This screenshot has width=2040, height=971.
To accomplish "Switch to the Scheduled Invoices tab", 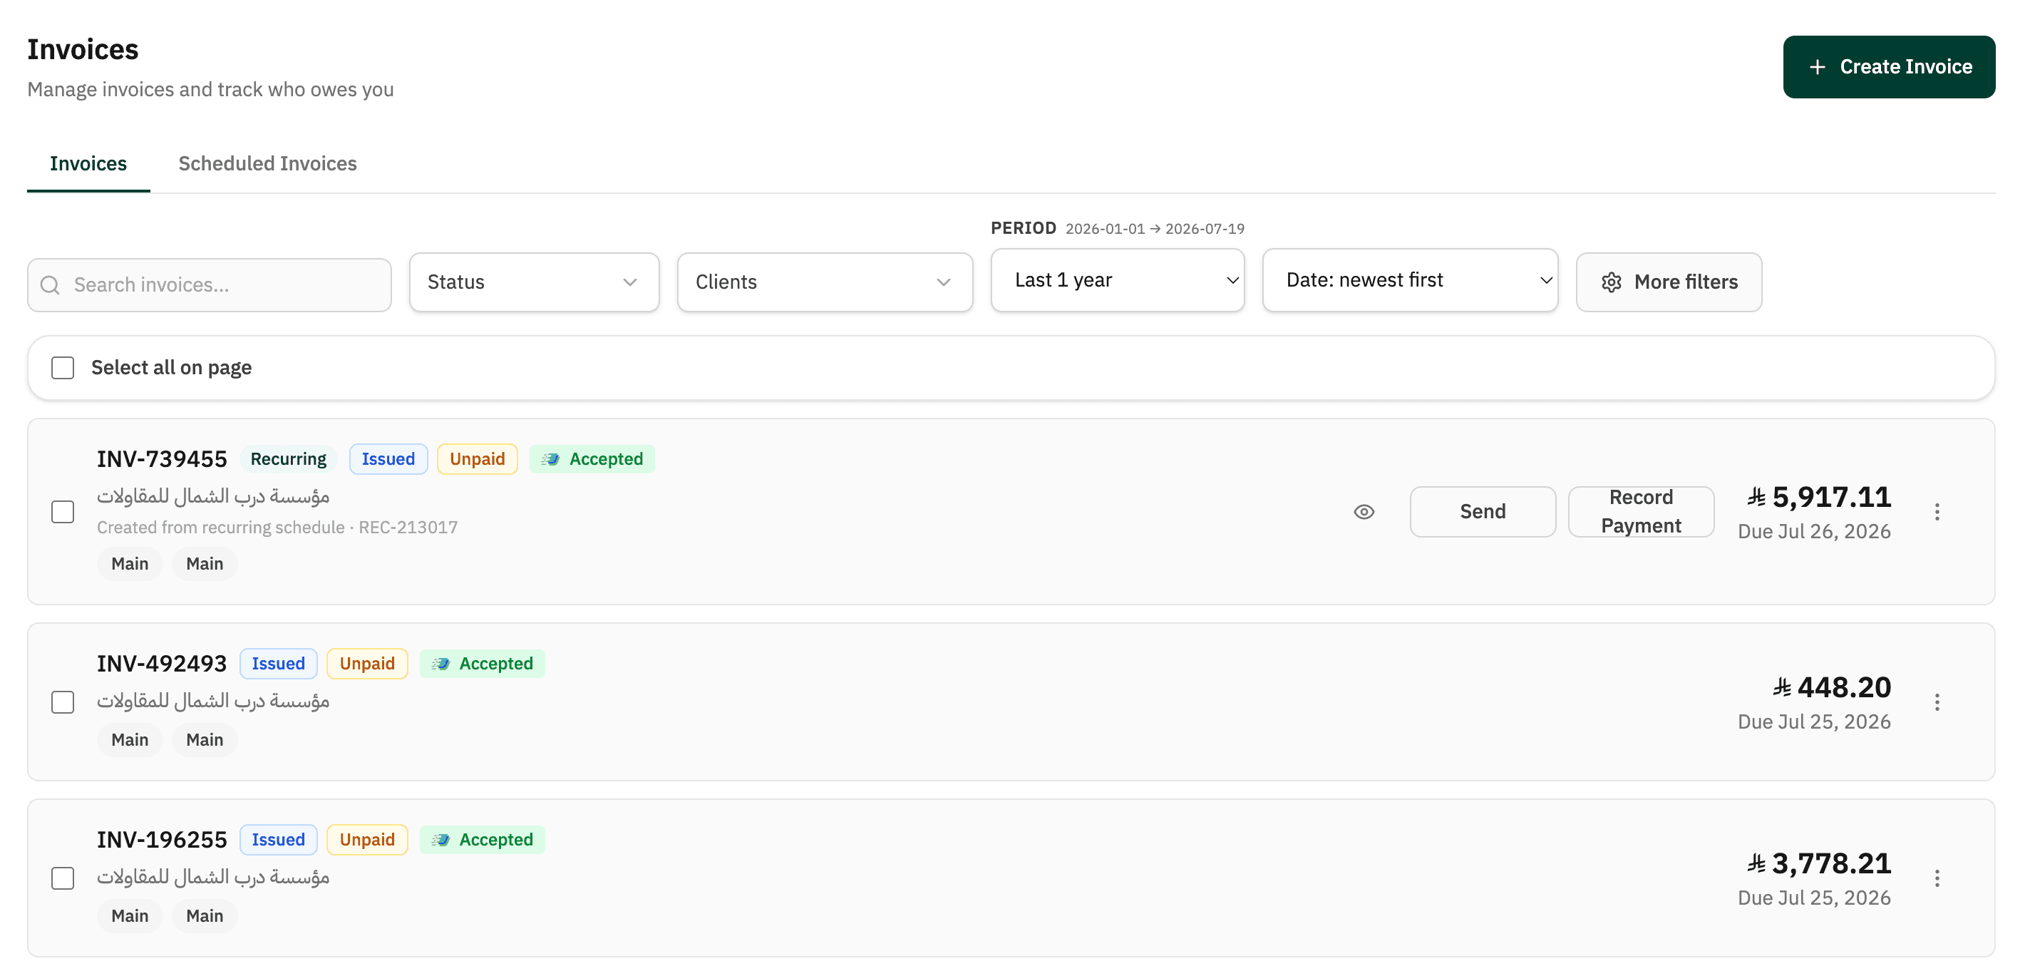I will pos(268,163).
